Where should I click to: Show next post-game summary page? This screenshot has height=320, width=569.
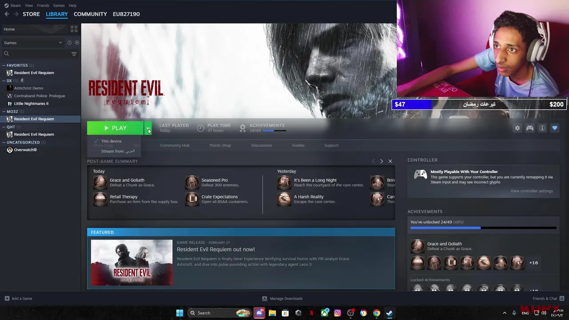tap(381, 161)
